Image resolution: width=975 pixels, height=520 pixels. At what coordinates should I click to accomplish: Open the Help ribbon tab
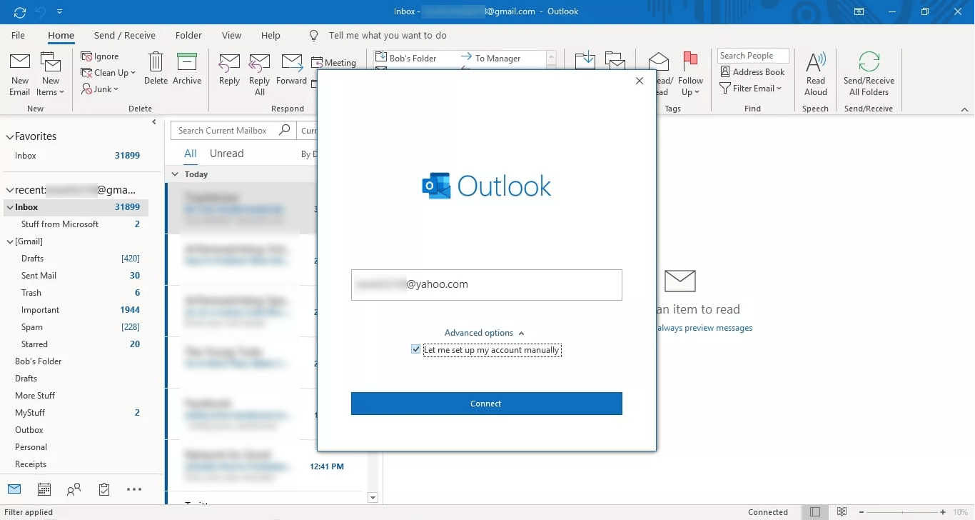click(x=271, y=35)
